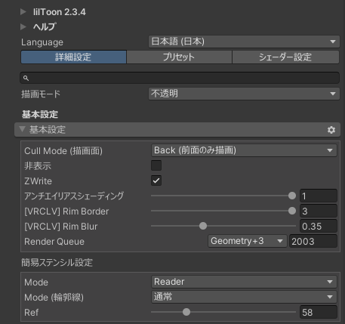Click the Rim Border slider handle
The height and width of the screenshot is (324, 345).
[292, 211]
